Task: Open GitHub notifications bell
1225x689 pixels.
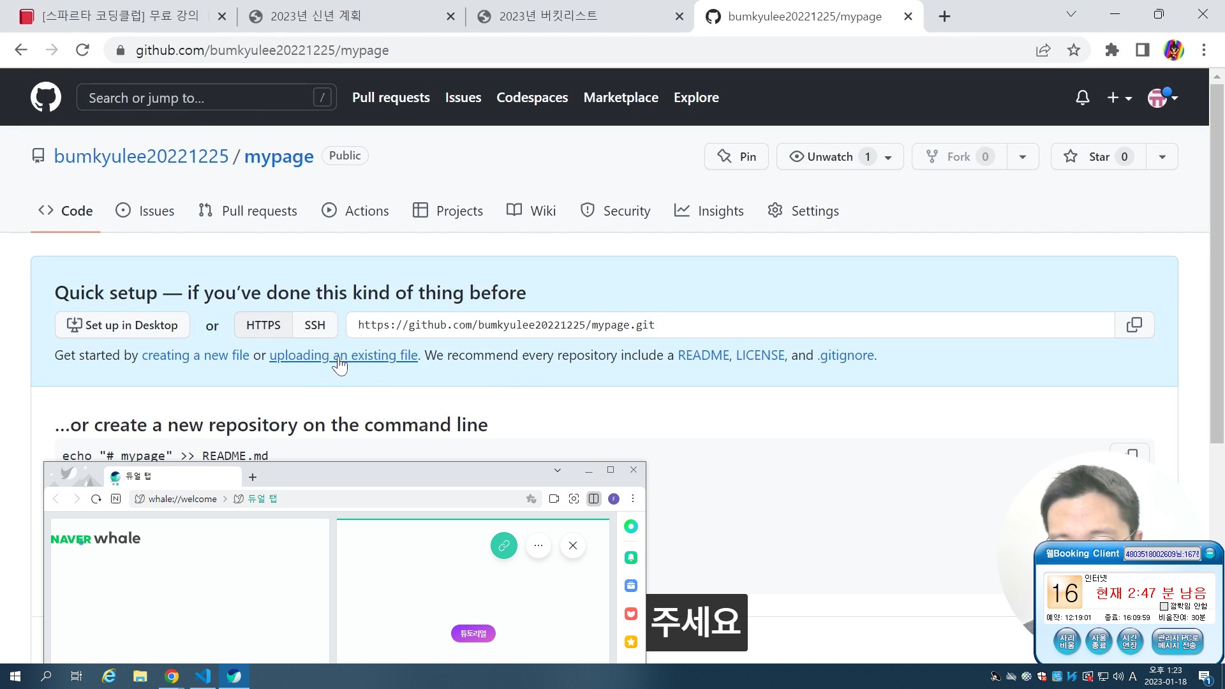Action: tap(1082, 98)
